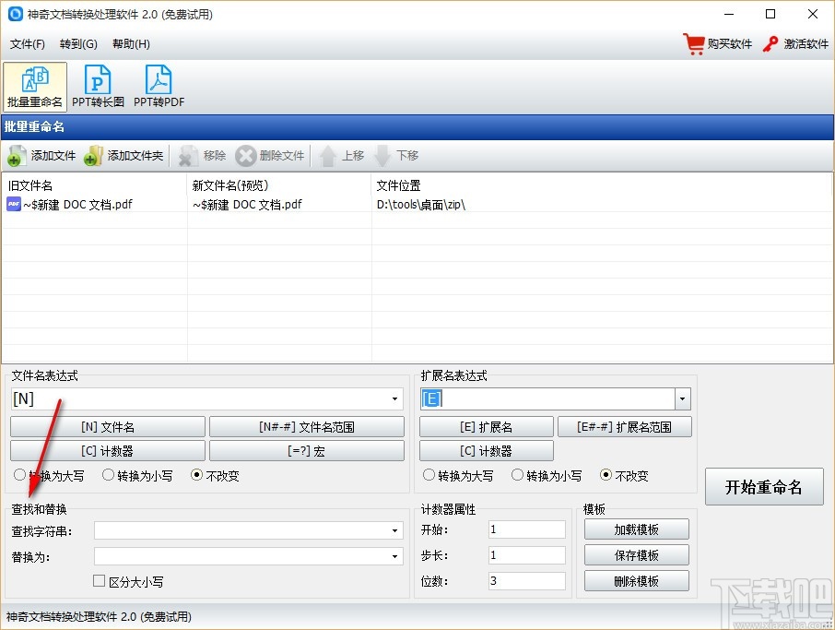This screenshot has height=630, width=835.
Task: Select filename 不改变 radio button
Action: tap(196, 475)
